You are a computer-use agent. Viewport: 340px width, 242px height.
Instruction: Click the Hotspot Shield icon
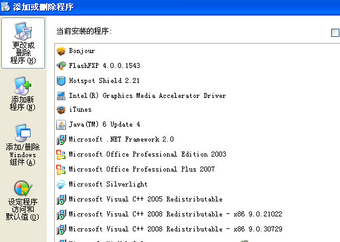coord(61,81)
